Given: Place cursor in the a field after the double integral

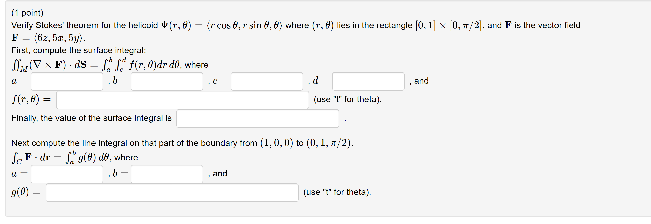Looking at the screenshot, I should click(66, 81).
